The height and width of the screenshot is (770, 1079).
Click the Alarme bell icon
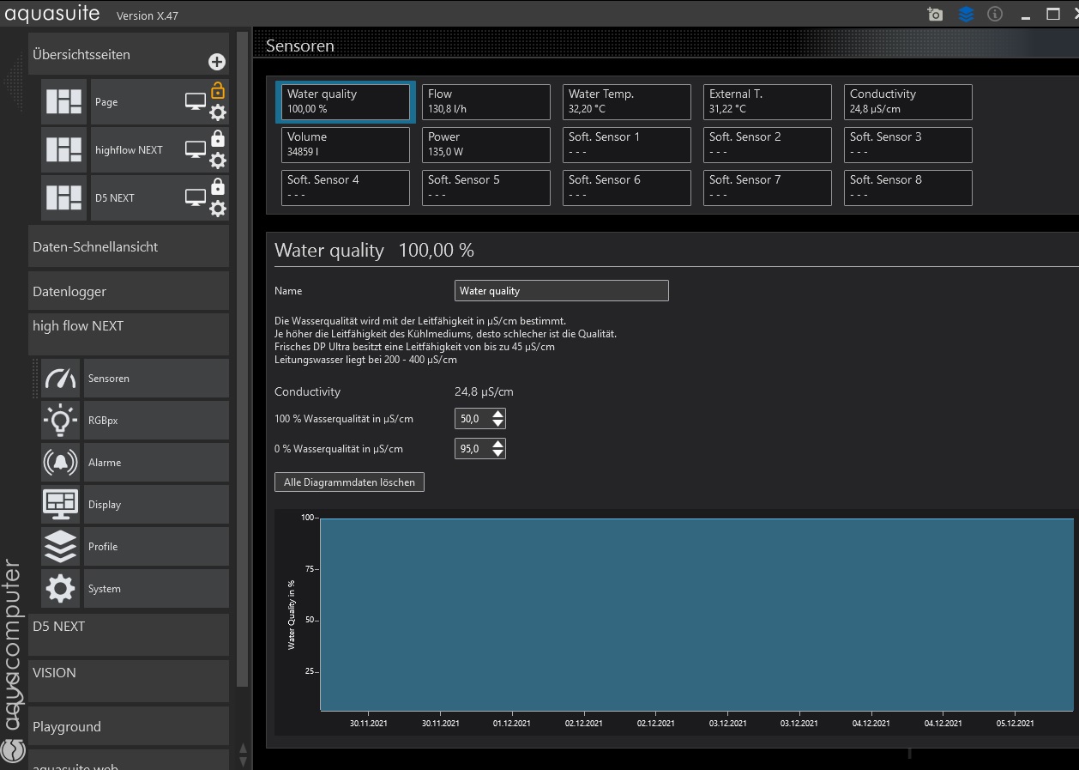(60, 463)
